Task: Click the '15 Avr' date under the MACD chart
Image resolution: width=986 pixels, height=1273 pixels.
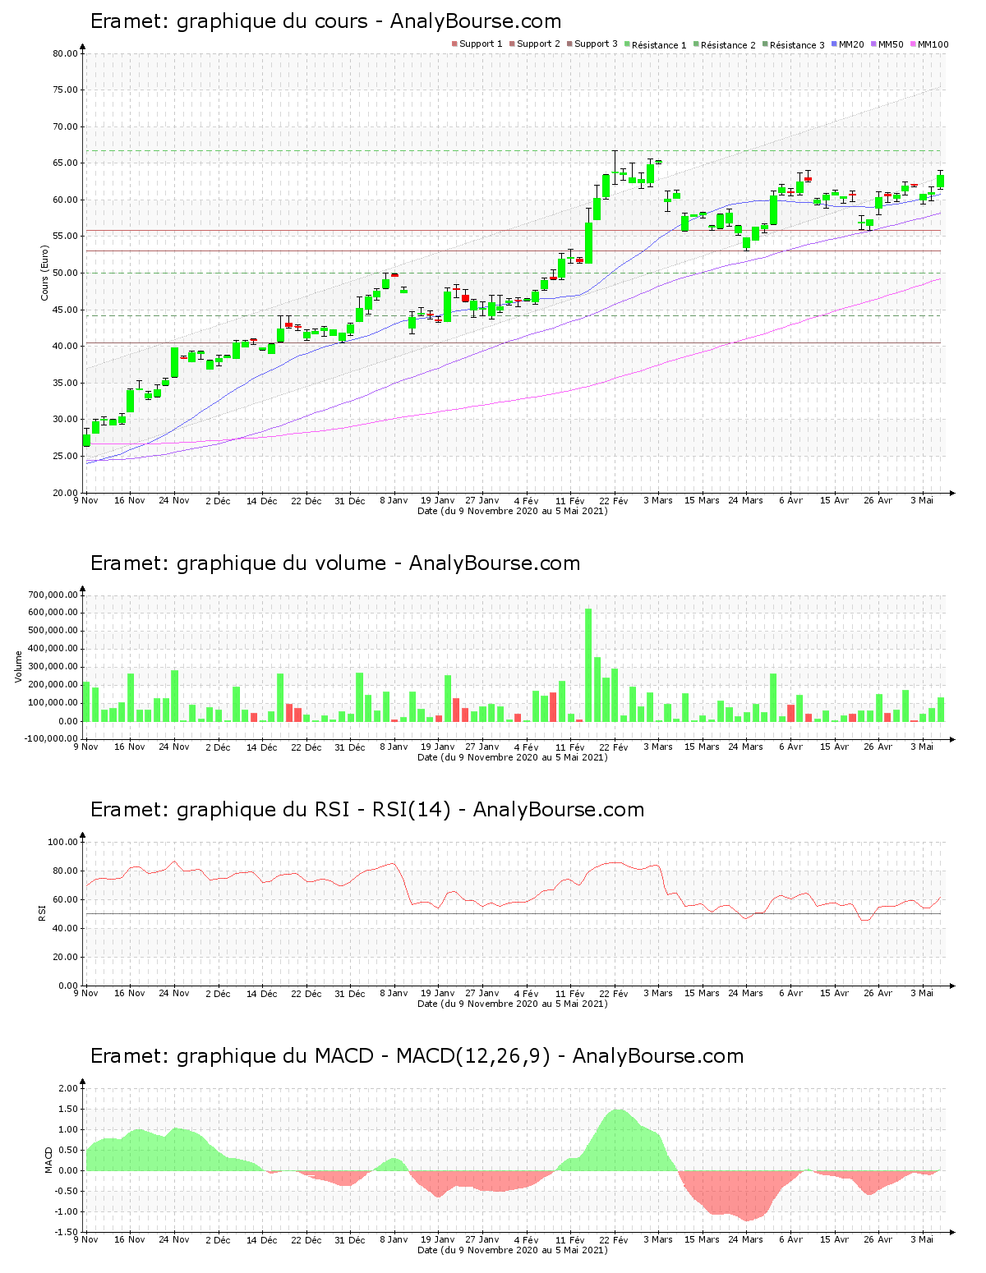Action: [x=834, y=1239]
